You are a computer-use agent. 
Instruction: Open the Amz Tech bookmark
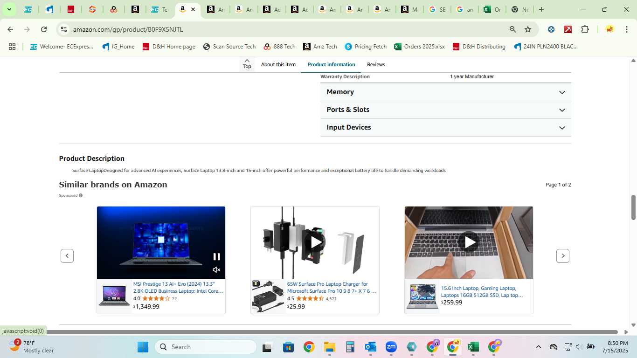320,47
